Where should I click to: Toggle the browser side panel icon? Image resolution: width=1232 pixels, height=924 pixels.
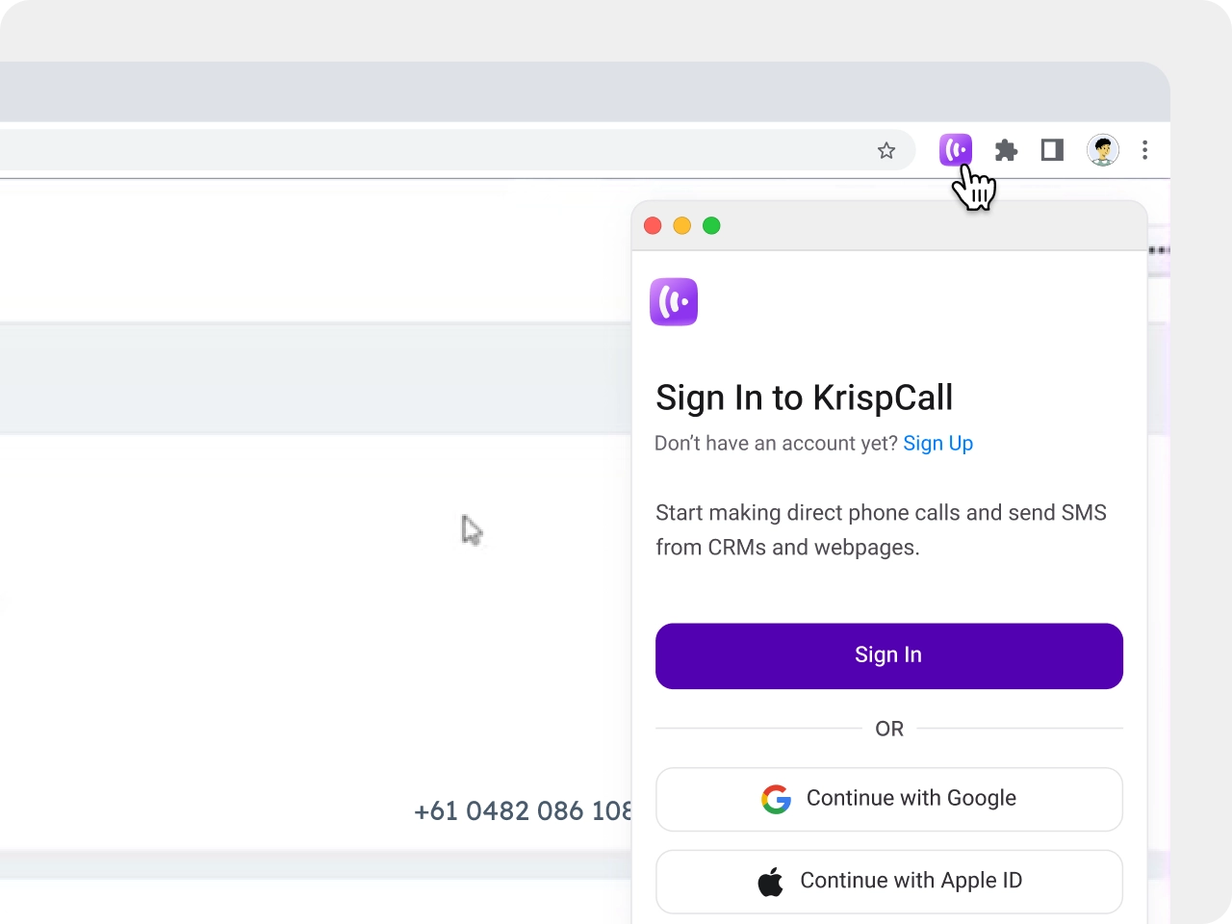click(1052, 150)
